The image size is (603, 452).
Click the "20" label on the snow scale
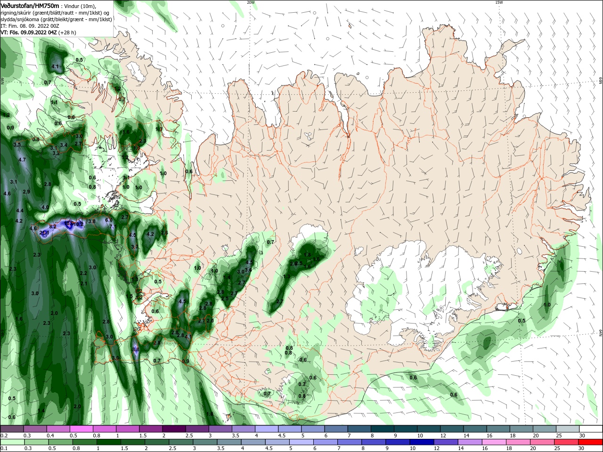click(536, 436)
